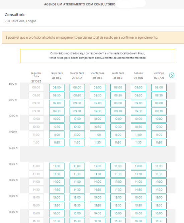184x223 pixels.
Task: Select 15:00 slot on Terça-feira 28 DEZ
Action: point(57,198)
